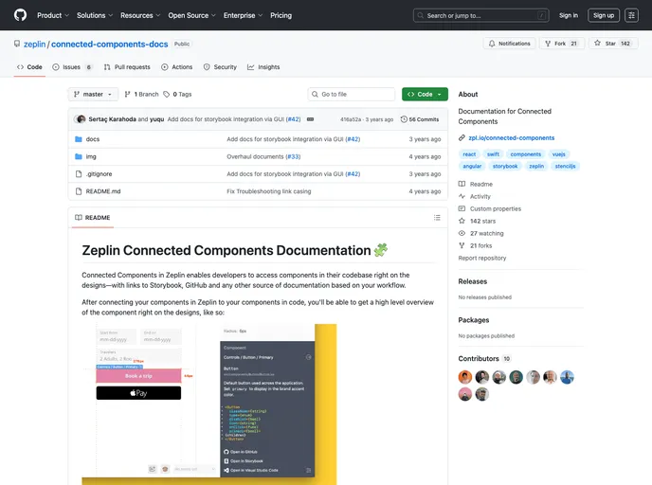This screenshot has width=652, height=485.
Task: Click the Go to file search box
Action: point(352,95)
